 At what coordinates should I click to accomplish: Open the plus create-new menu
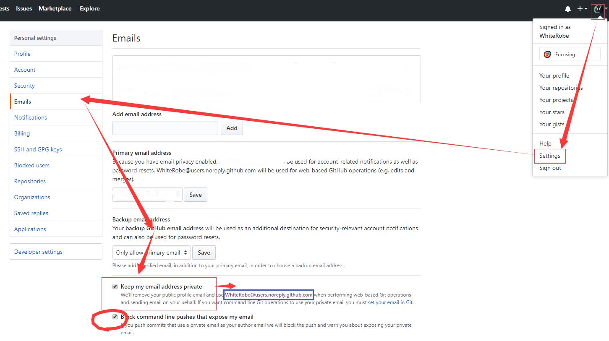pyautogui.click(x=582, y=9)
